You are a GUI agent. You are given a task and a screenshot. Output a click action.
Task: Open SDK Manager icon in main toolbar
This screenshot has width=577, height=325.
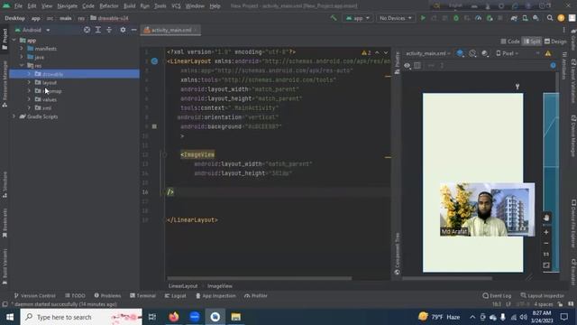(536, 18)
